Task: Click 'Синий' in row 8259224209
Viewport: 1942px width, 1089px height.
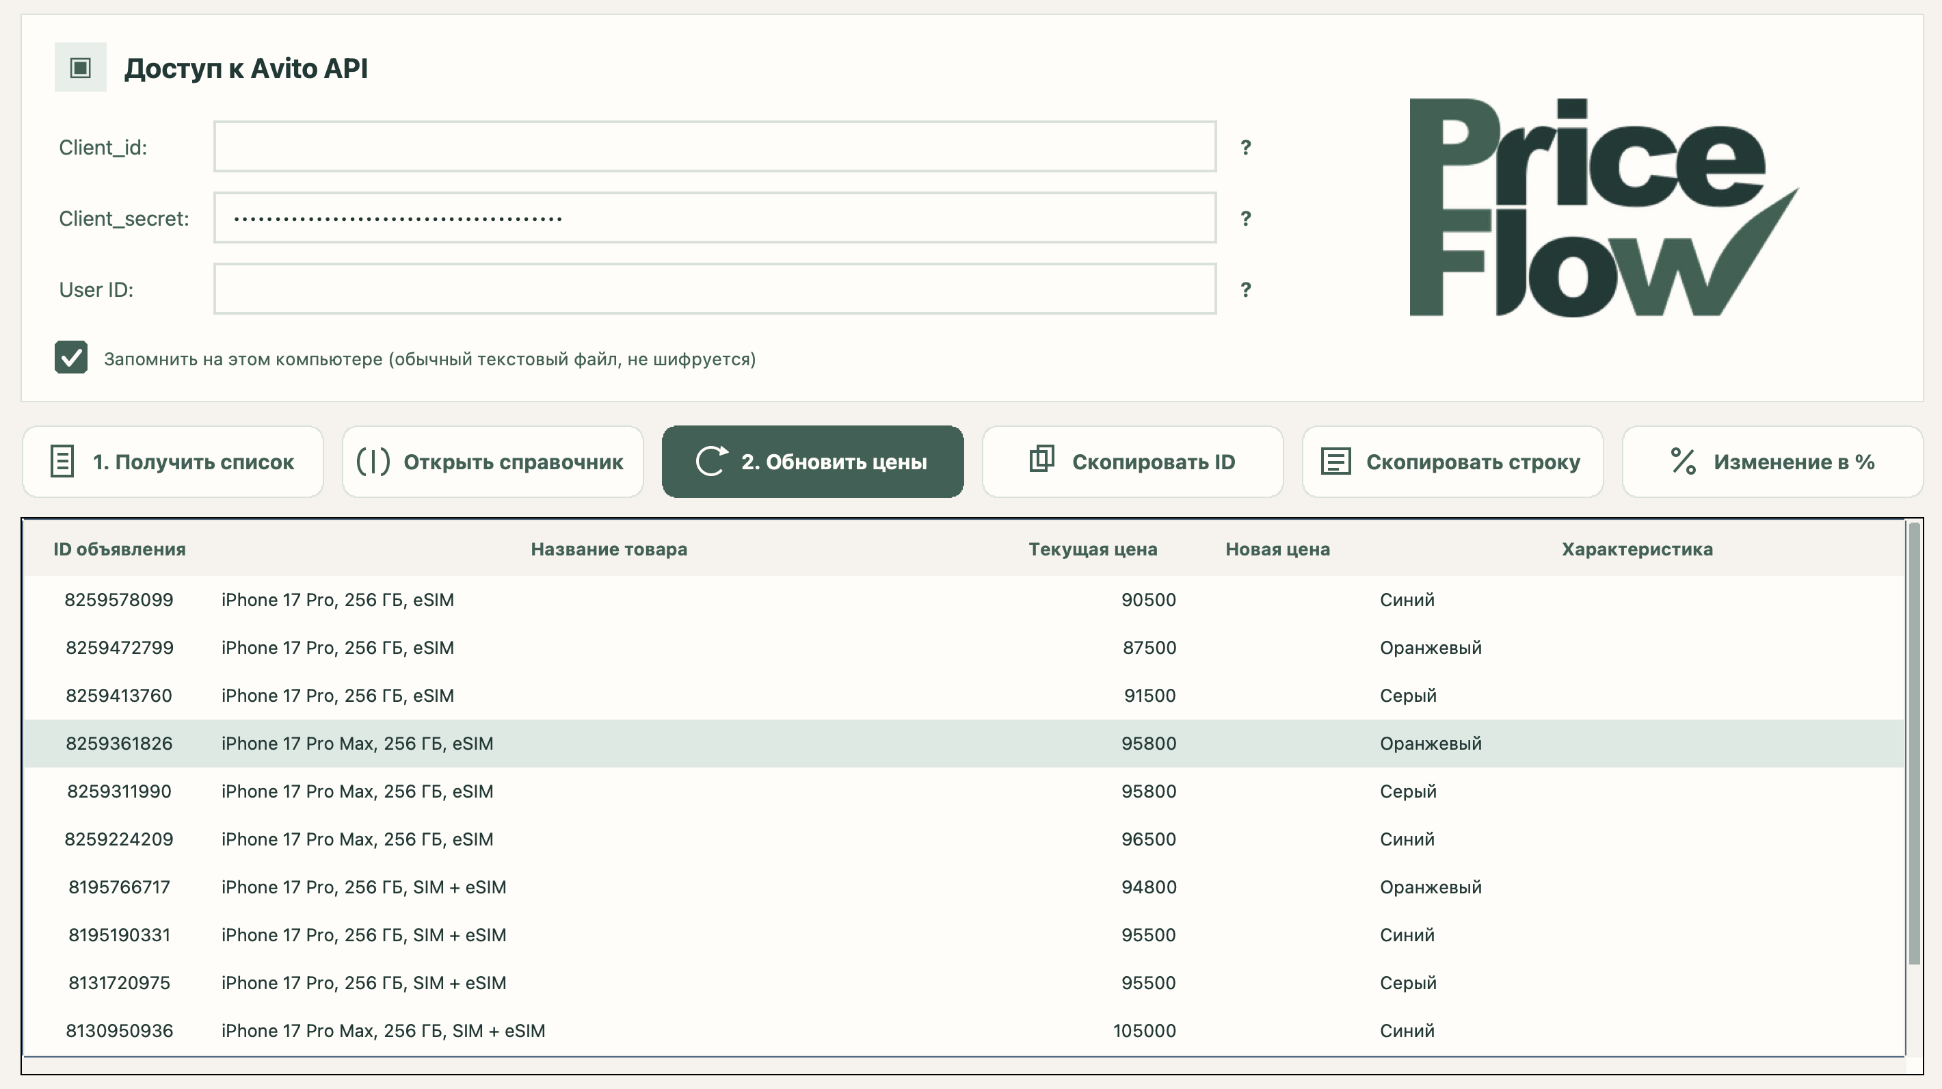Action: tap(1407, 839)
